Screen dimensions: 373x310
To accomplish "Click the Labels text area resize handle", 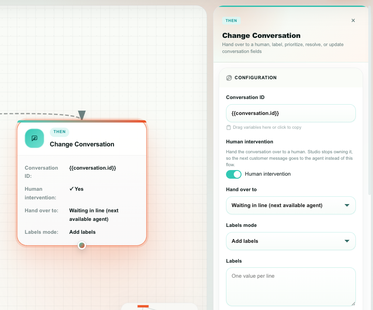I will coord(353,304).
